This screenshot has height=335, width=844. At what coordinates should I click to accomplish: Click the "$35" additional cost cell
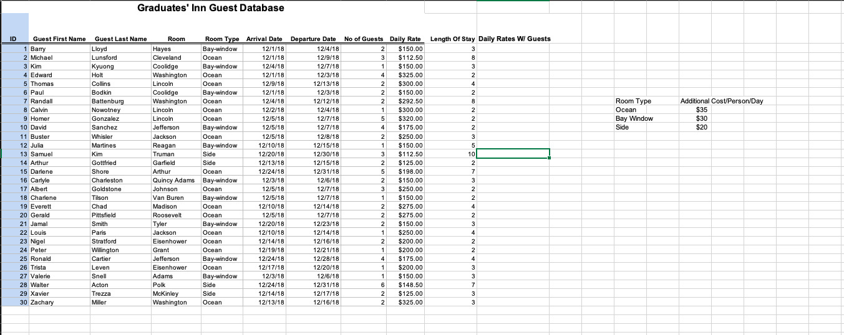point(702,110)
